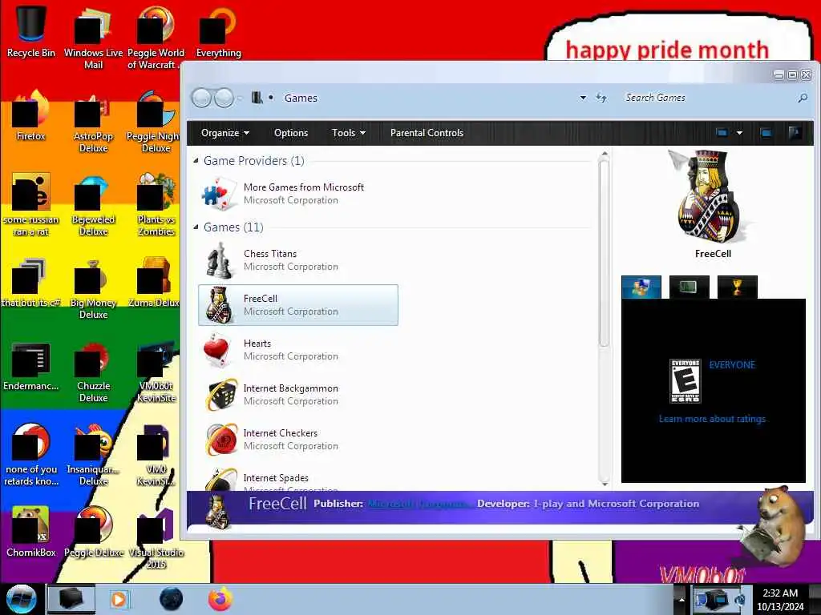Collapse the Games (11) group
This screenshot has width=821, height=615.
coord(196,227)
